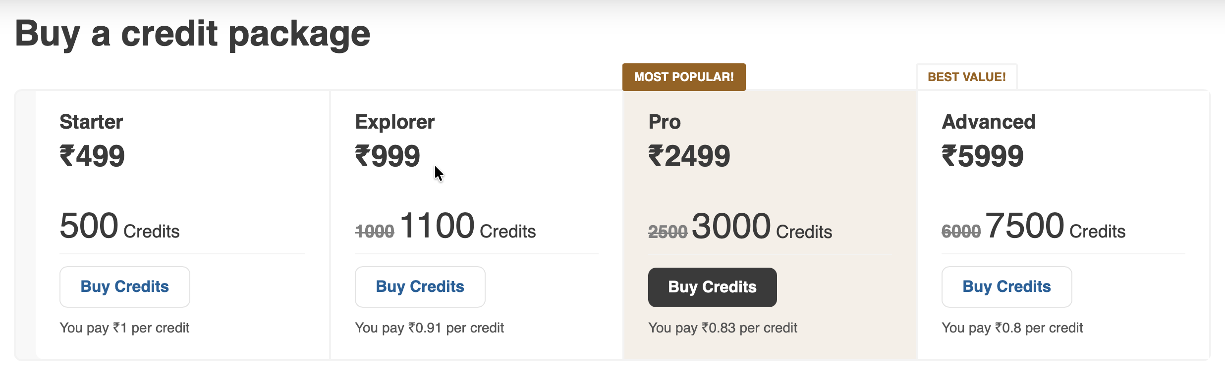Image resolution: width=1225 pixels, height=376 pixels.
Task: Select the Advanced plan title
Action: [989, 122]
